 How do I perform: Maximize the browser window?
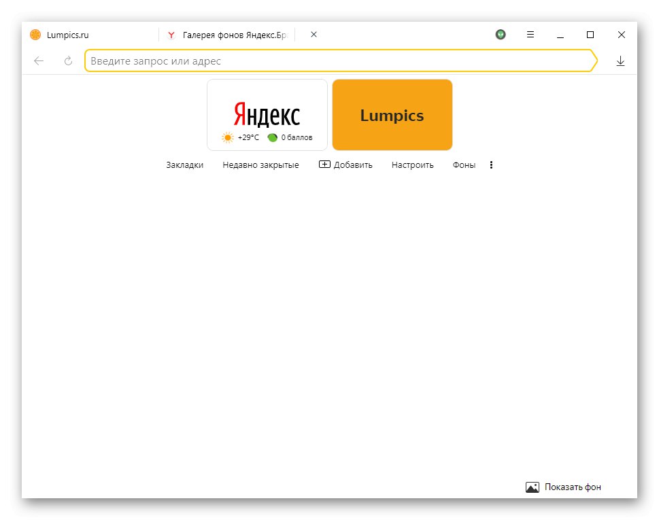click(590, 35)
